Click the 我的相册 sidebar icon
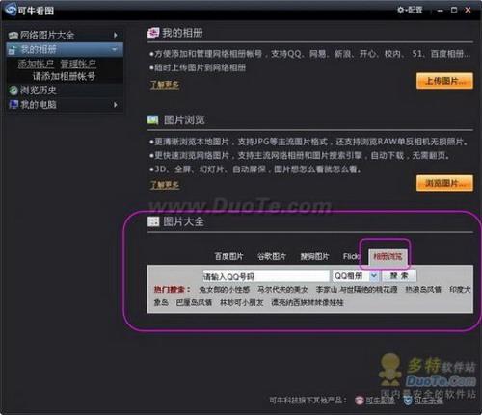This screenshot has height=415, width=482. point(13,50)
